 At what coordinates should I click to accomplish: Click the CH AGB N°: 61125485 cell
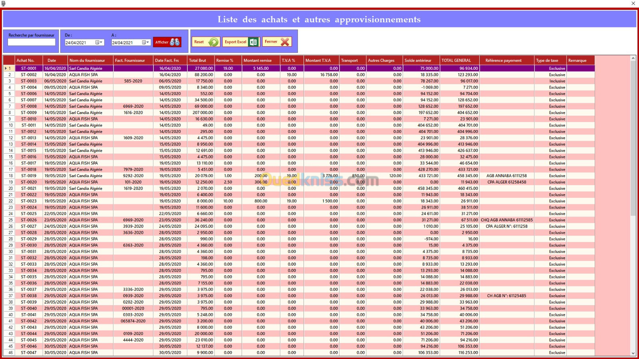point(506,296)
